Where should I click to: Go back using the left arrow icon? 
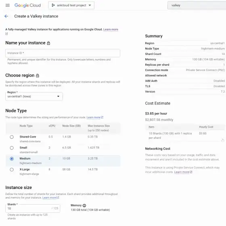pos(6,16)
